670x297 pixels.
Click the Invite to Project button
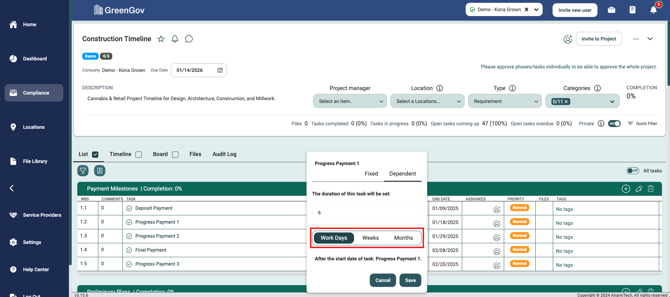[599, 39]
